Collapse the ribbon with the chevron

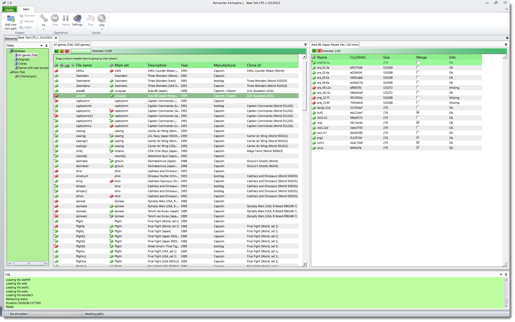point(507,9)
